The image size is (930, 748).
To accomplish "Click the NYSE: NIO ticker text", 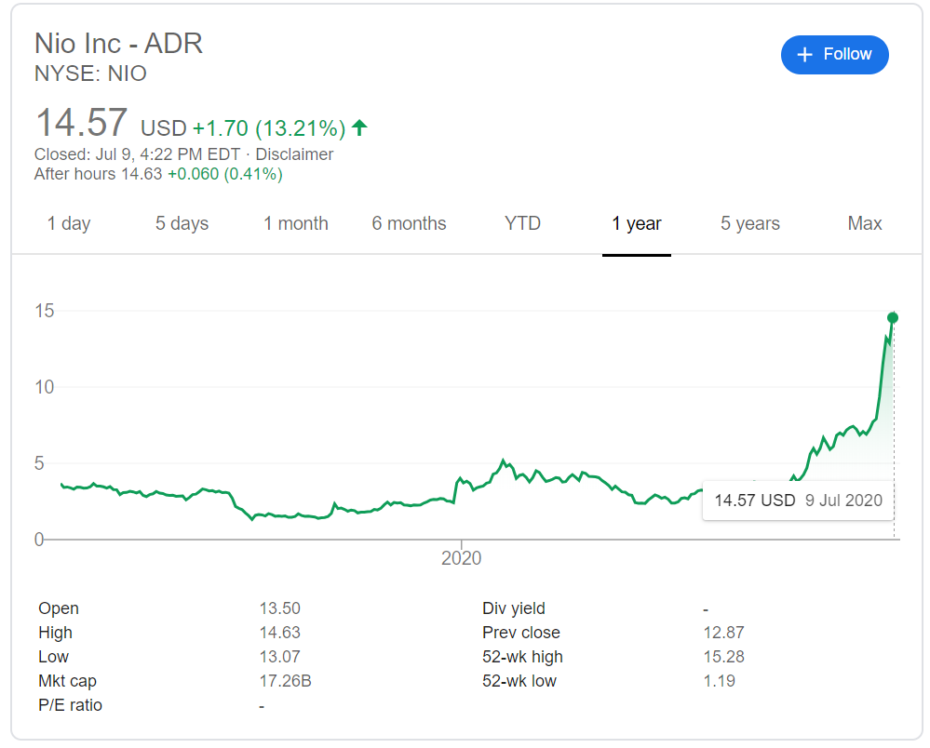I will (x=90, y=73).
